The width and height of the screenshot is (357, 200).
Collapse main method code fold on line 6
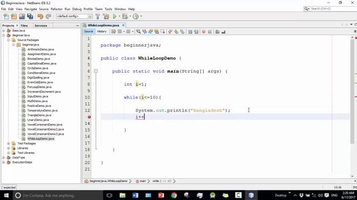(96, 71)
